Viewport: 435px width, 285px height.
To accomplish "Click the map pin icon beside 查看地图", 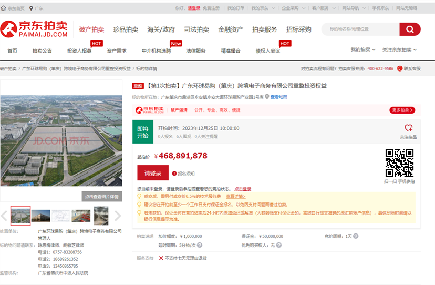I will click(267, 97).
